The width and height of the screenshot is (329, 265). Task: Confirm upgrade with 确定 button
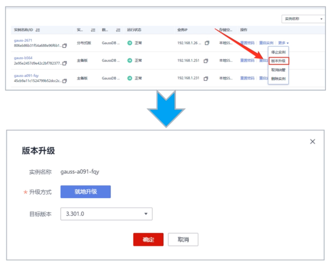click(149, 239)
